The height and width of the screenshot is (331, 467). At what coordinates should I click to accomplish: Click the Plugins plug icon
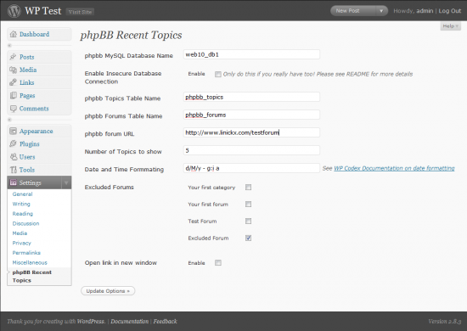coord(13,143)
